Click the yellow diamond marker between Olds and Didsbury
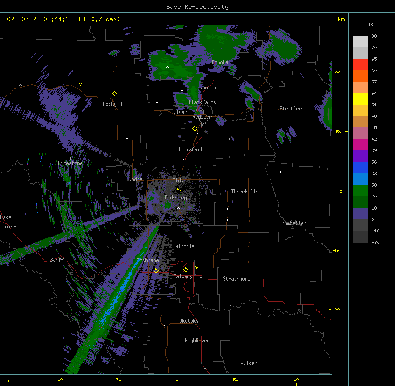395x386 pixels. coord(178,191)
